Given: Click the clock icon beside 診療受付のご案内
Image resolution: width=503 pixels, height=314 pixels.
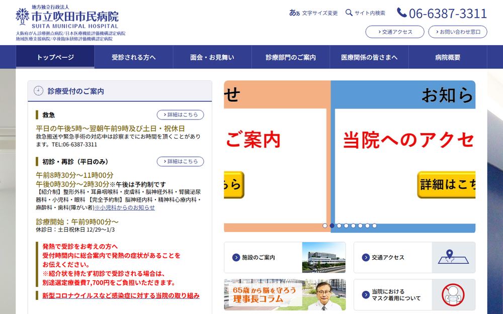Looking at the screenshot, I should 39,91.
